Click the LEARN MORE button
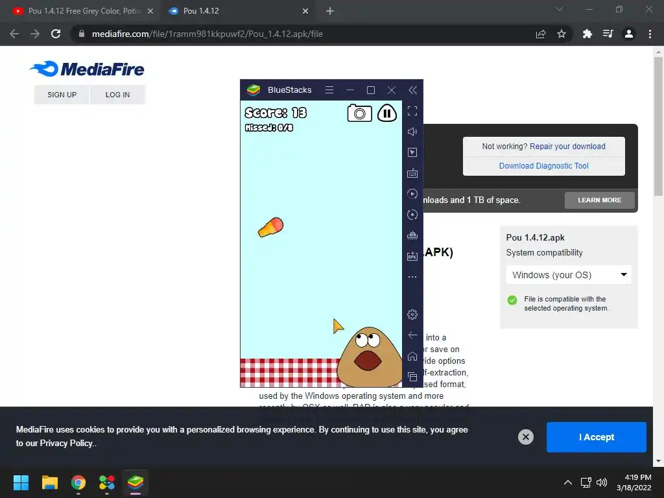664x498 pixels. tap(600, 200)
